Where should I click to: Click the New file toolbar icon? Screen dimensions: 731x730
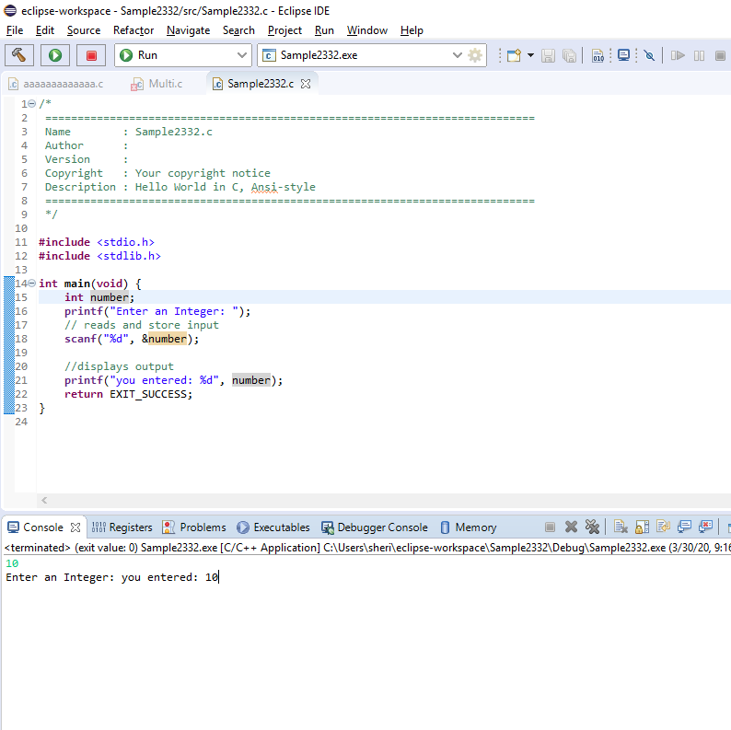(514, 55)
